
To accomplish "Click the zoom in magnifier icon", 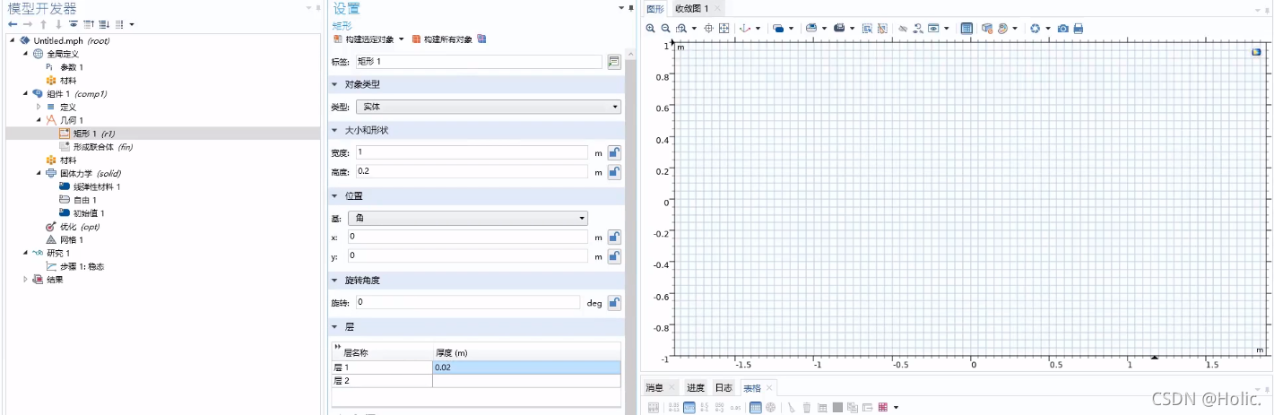I will 650,29.
